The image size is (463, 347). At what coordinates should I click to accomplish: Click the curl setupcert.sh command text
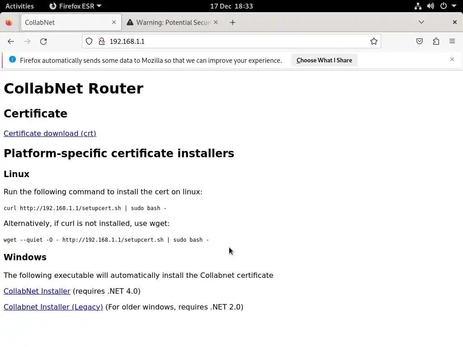[x=85, y=208]
